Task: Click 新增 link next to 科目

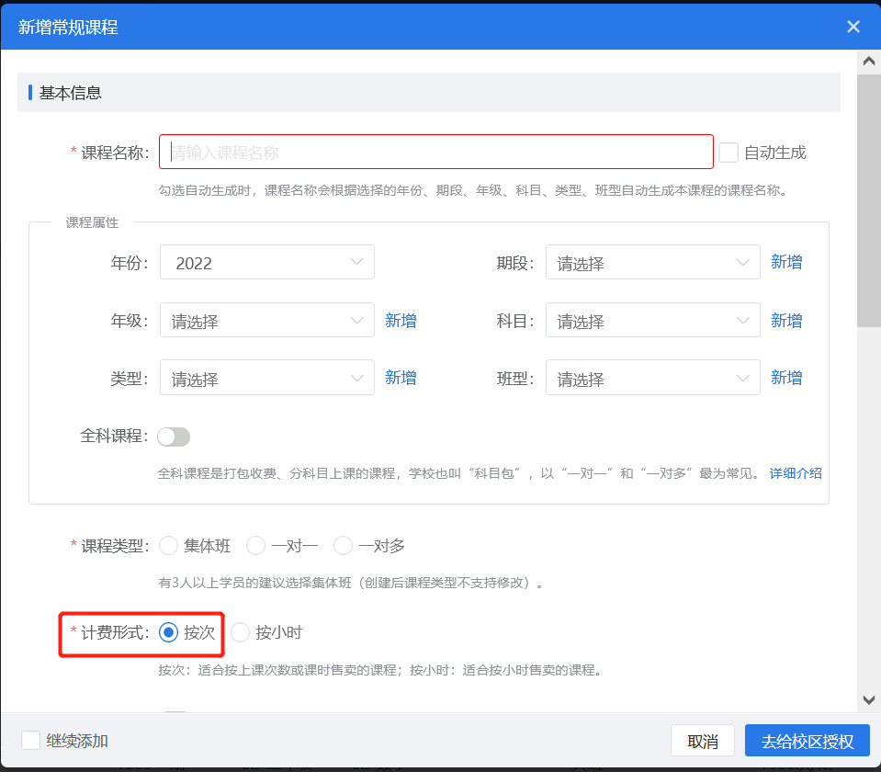Action: coord(786,321)
